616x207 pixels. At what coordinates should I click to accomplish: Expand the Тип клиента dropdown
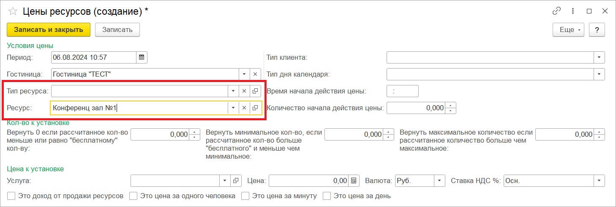[599, 57]
